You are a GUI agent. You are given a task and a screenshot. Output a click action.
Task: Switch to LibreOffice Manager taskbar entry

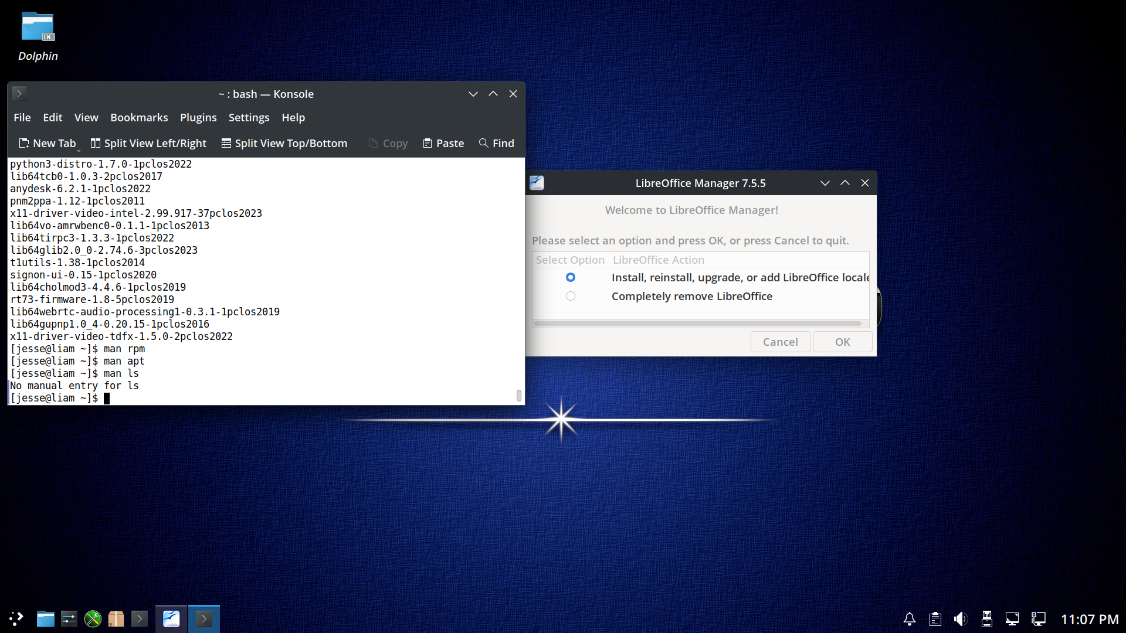(x=171, y=619)
